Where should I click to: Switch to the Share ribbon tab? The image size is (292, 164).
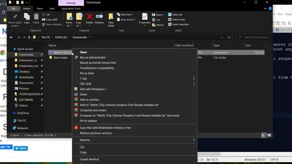click(x=40, y=9)
